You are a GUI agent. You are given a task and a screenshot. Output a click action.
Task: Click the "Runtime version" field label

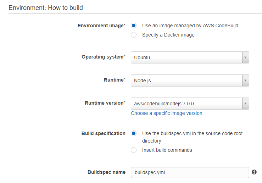tap(105, 103)
